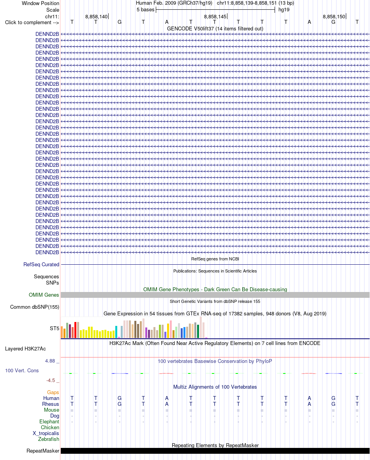Click the RefSeq Curated track label

tap(41, 265)
